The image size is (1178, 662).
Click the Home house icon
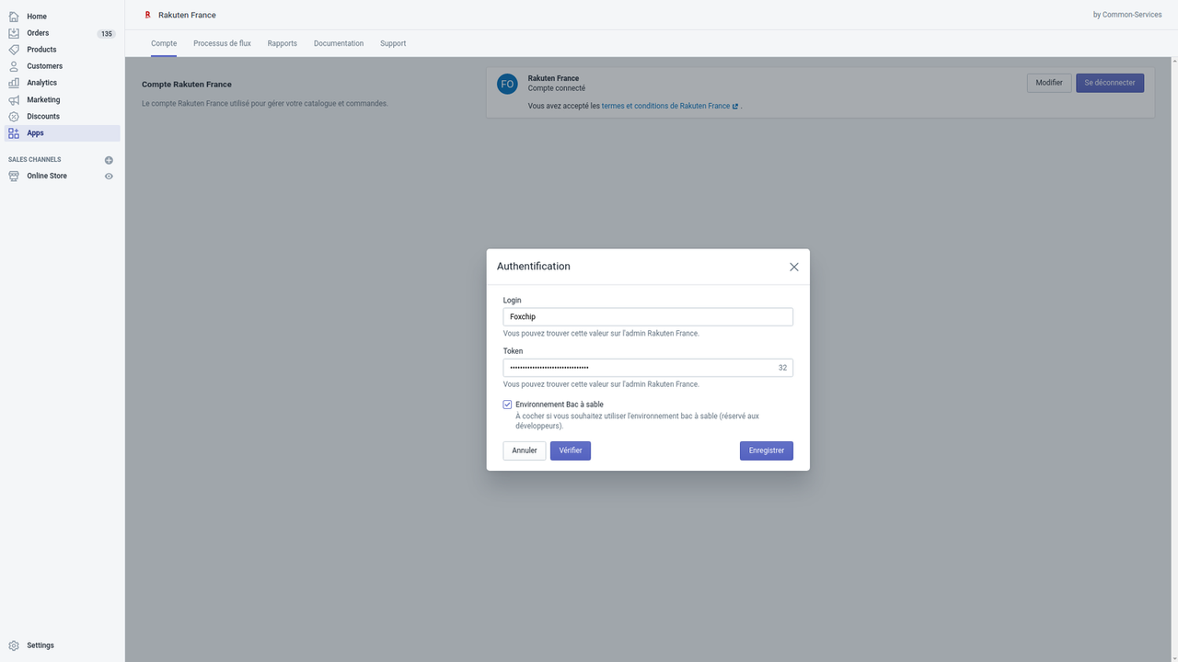tap(14, 17)
